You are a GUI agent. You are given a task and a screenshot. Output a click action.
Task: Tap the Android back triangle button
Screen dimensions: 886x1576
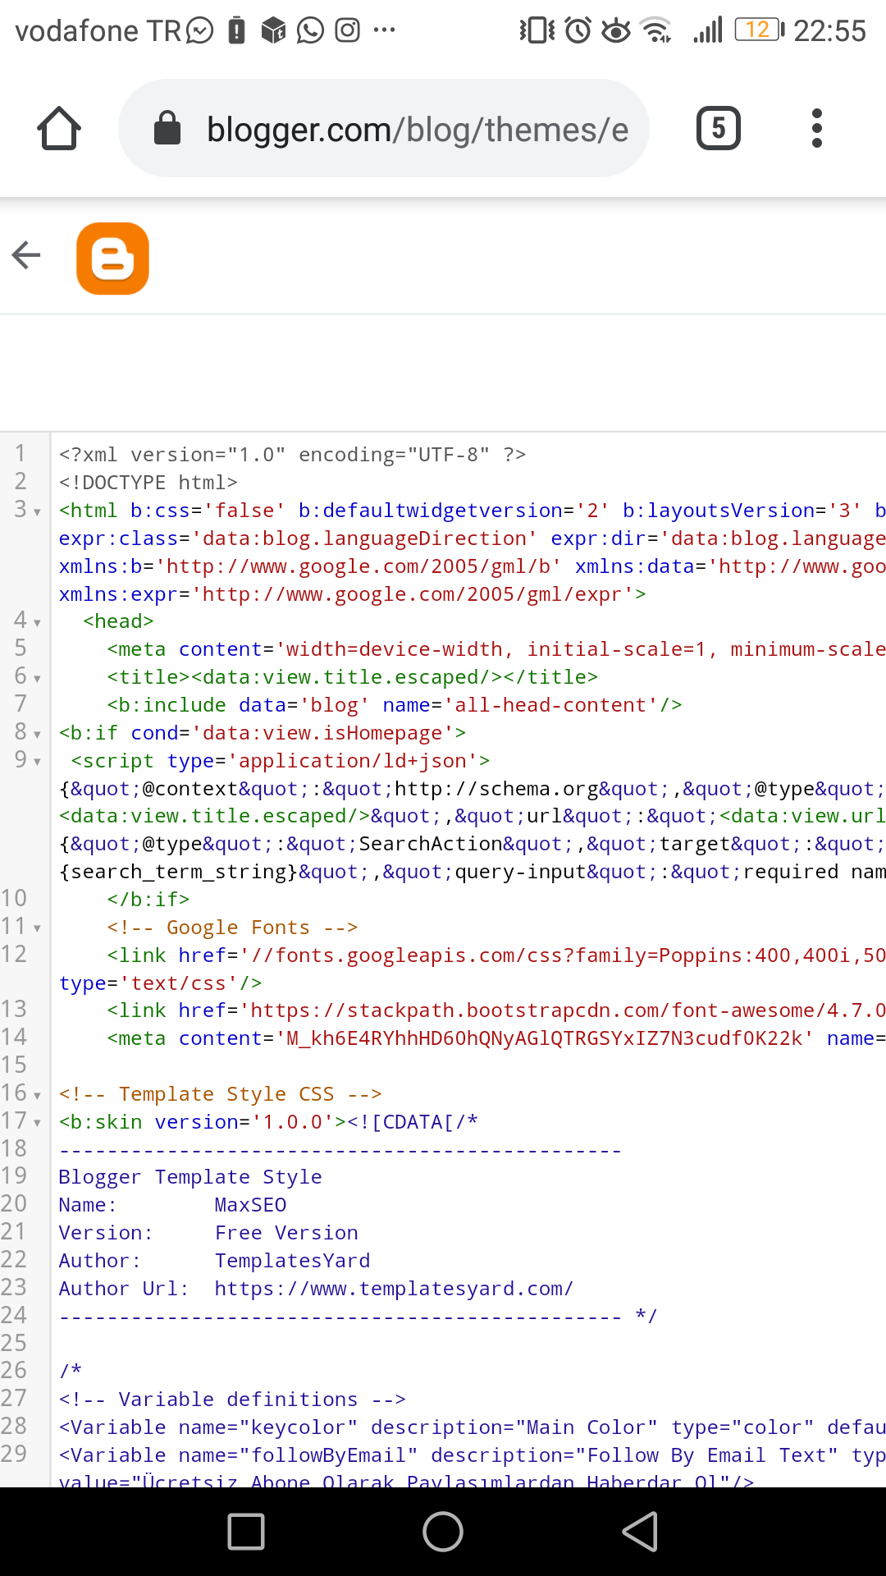click(x=641, y=1532)
